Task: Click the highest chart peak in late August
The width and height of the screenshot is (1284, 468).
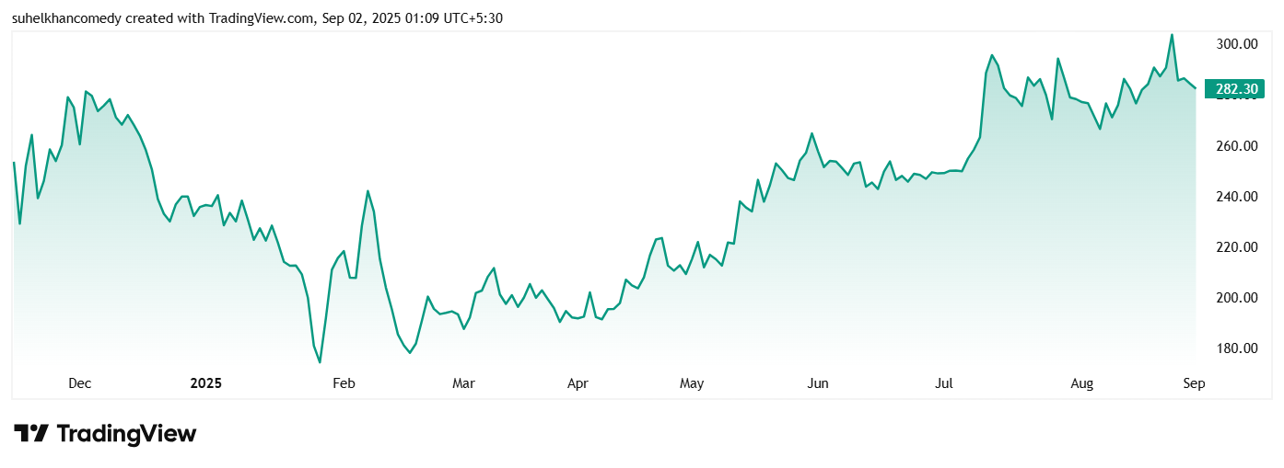Action: coord(1172,35)
